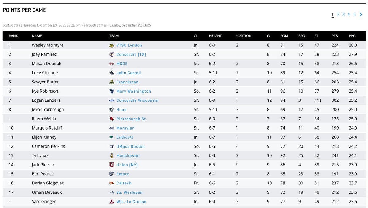Open page 5 of results
Viewport: 368px width, 208px height.
[355, 14]
